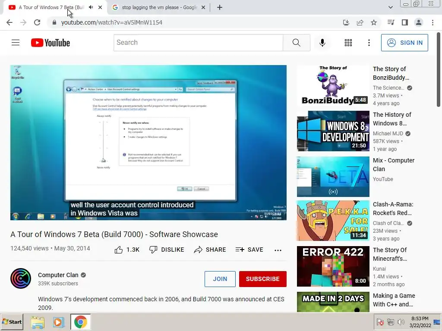Open the YouTube hamburger guide menu
442x331 pixels.
tap(16, 43)
